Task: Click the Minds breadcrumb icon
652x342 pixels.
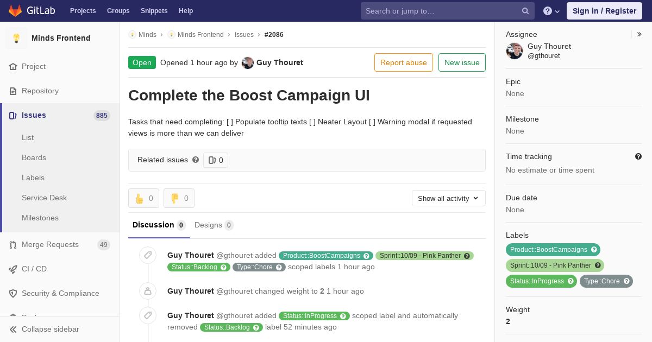Action: click(132, 34)
